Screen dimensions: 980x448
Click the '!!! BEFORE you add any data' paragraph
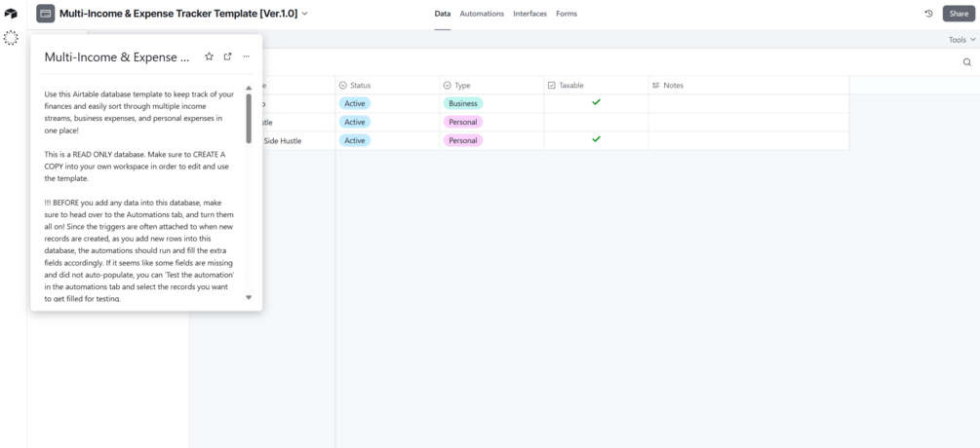pos(139,251)
